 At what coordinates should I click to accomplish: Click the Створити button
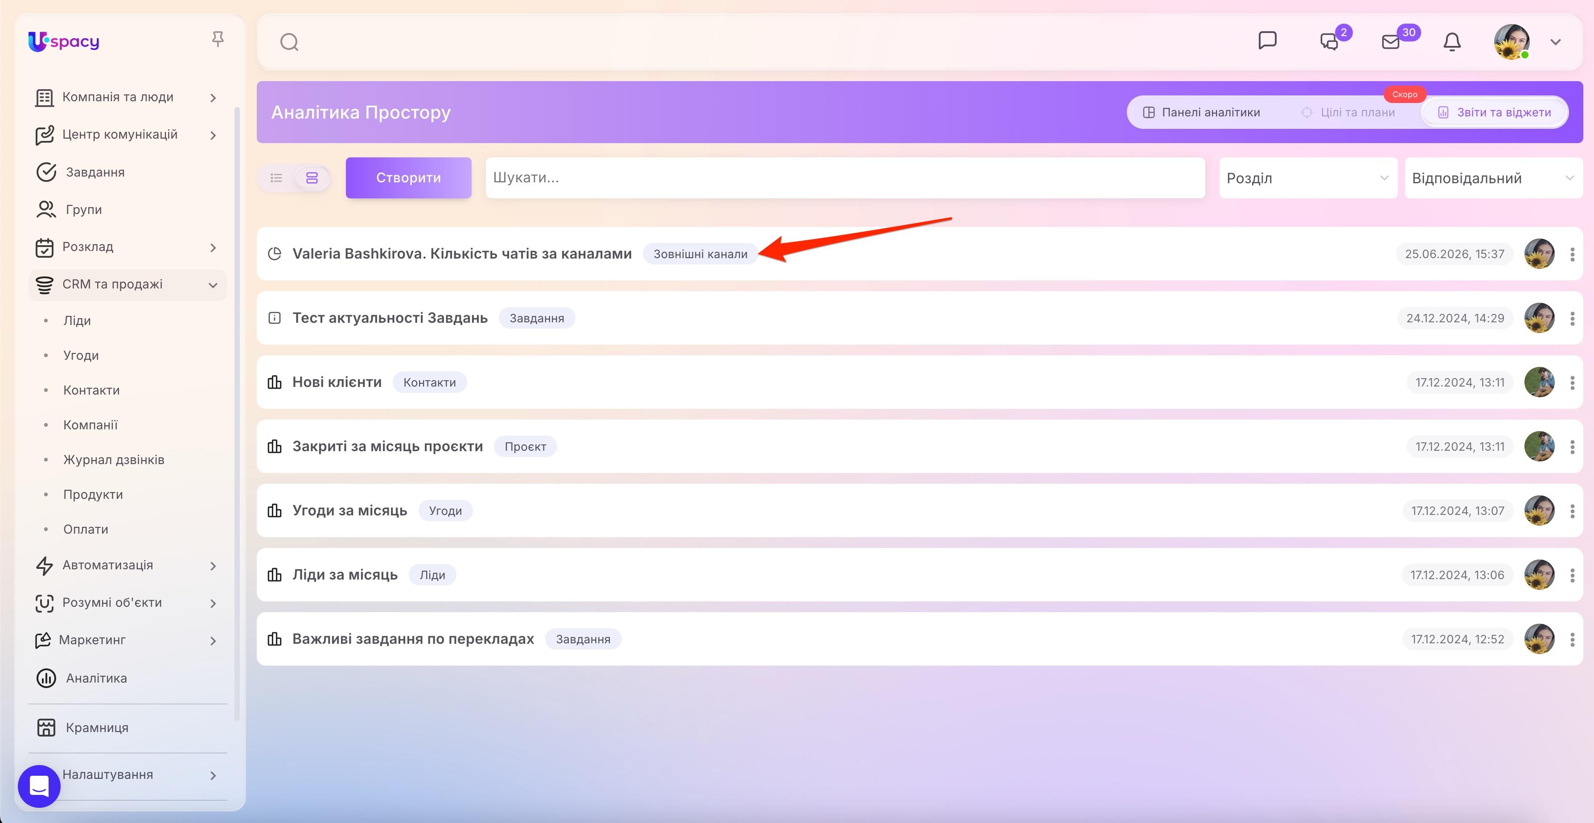[x=408, y=177]
